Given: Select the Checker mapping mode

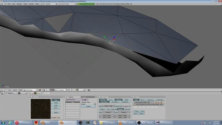Looking at the screenshot, I should pos(127,109).
